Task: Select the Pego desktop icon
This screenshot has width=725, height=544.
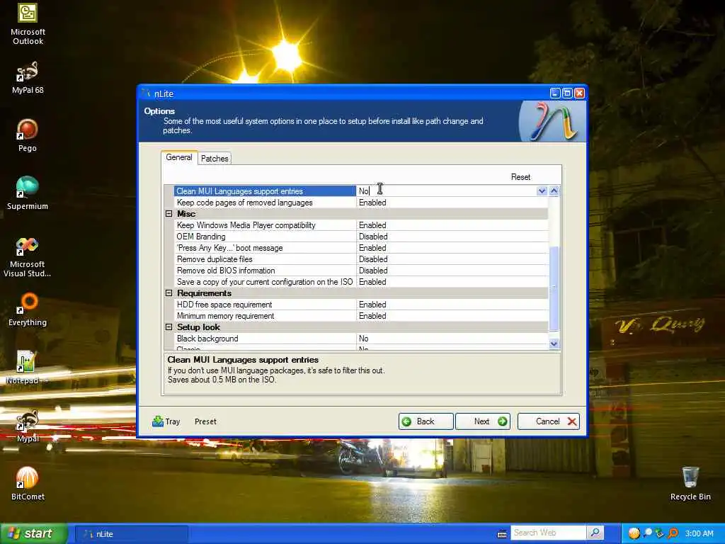Action: (x=28, y=135)
